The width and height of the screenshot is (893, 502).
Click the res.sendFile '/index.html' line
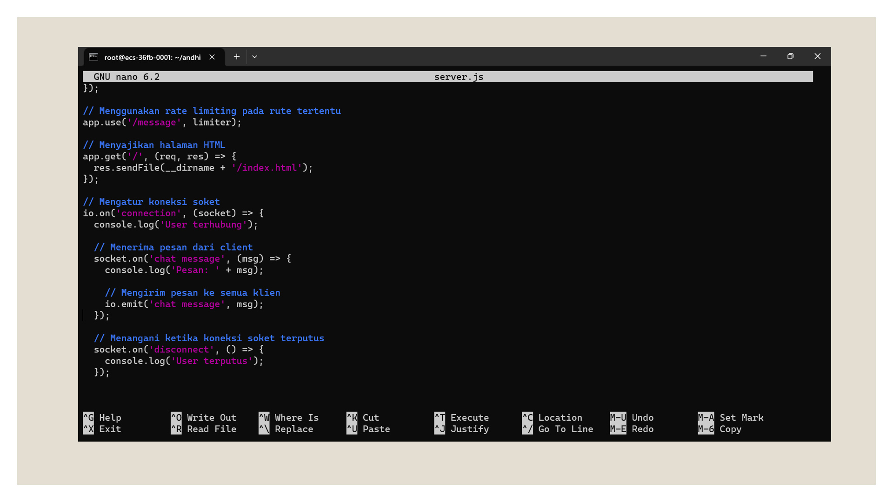[203, 168]
